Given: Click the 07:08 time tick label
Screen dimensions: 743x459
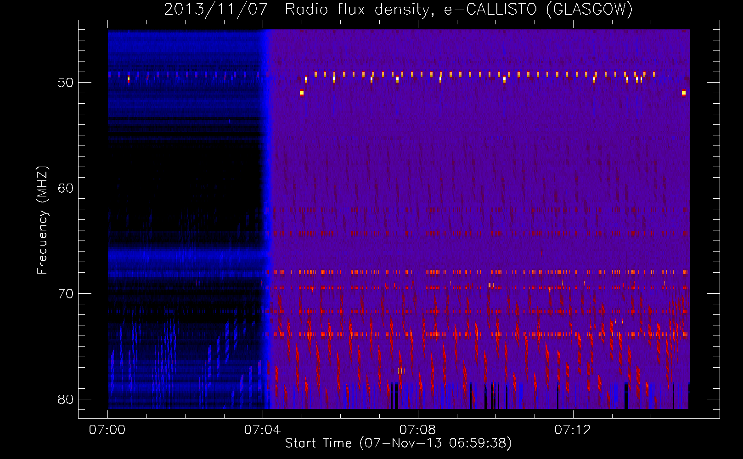Looking at the screenshot, I should click(x=417, y=430).
